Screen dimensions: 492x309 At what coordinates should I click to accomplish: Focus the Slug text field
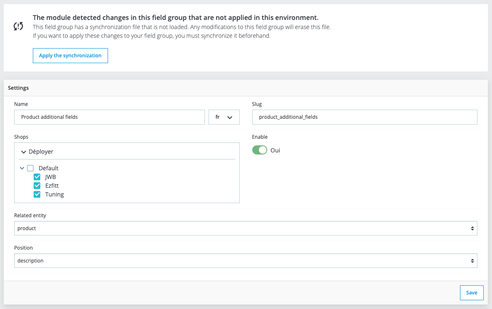coord(364,117)
